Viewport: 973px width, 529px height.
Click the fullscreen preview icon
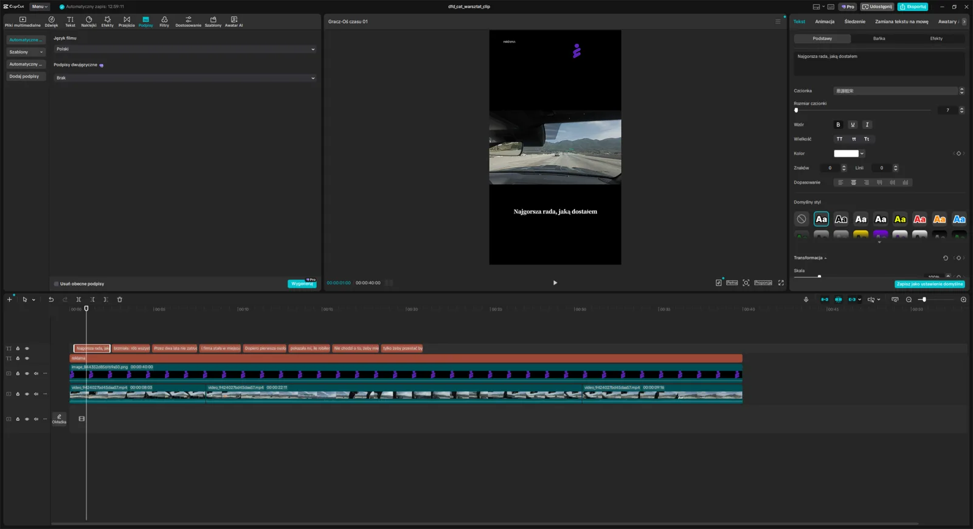click(x=781, y=283)
